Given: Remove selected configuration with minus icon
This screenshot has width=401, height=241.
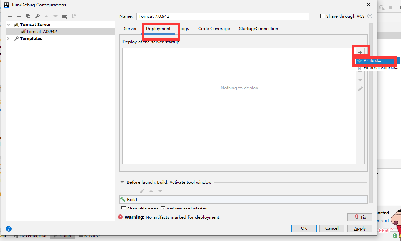Looking at the screenshot, I should pyautogui.click(x=19, y=16).
